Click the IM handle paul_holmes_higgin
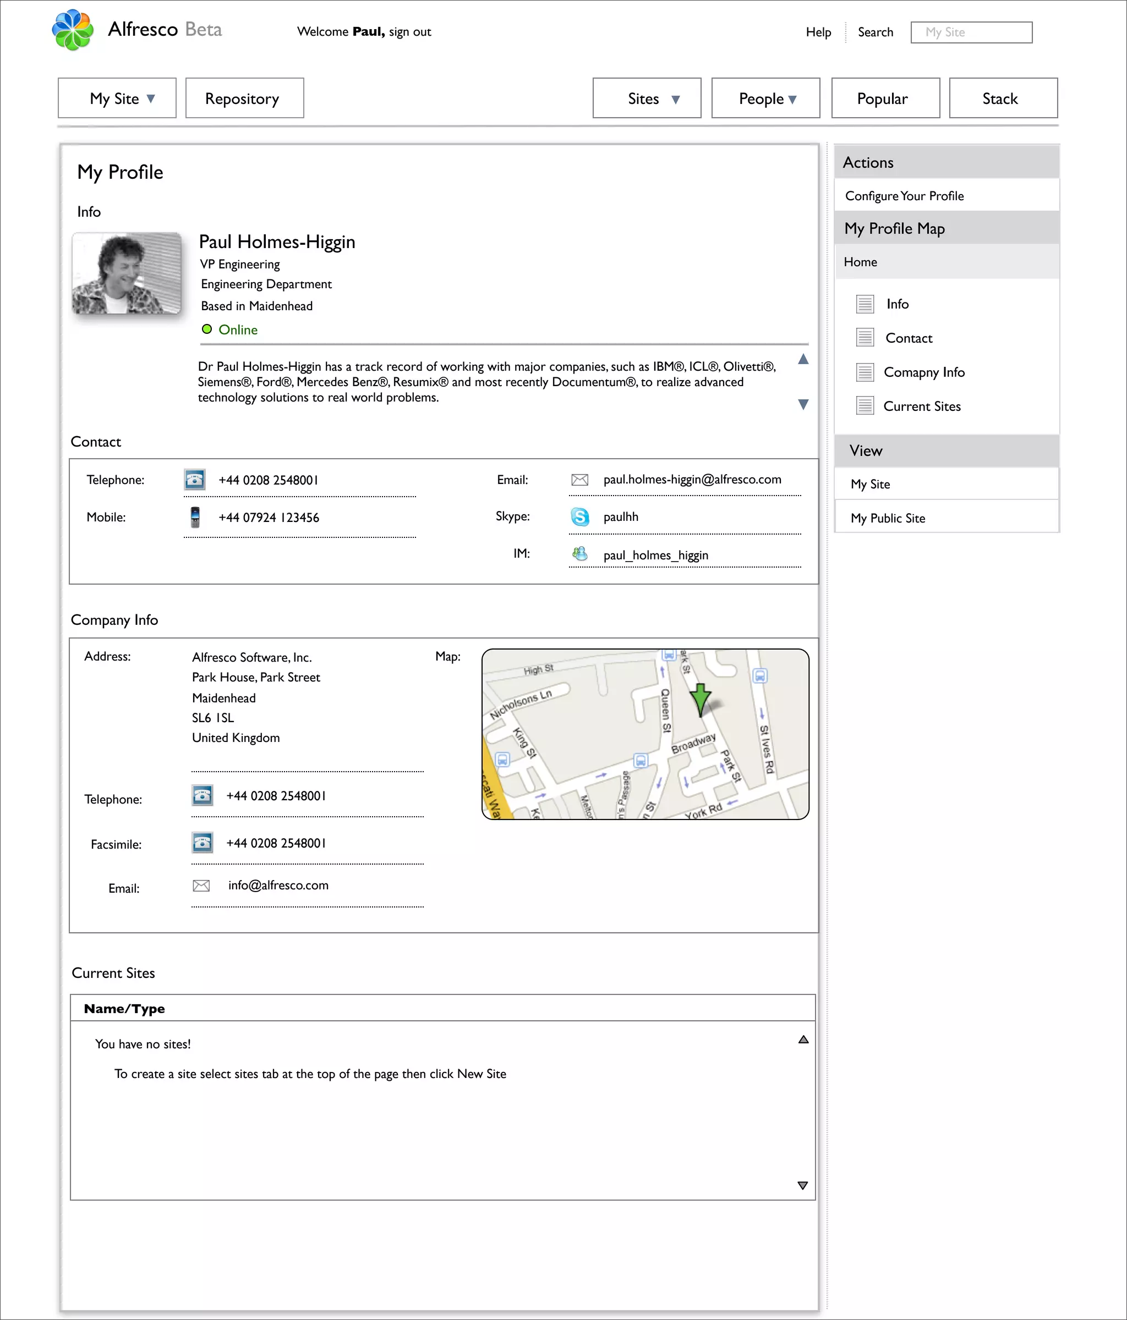This screenshot has width=1127, height=1320. click(x=656, y=555)
